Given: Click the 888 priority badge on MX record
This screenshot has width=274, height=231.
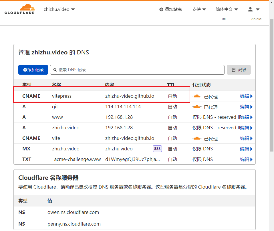Looking at the screenshot, I should point(157,149).
